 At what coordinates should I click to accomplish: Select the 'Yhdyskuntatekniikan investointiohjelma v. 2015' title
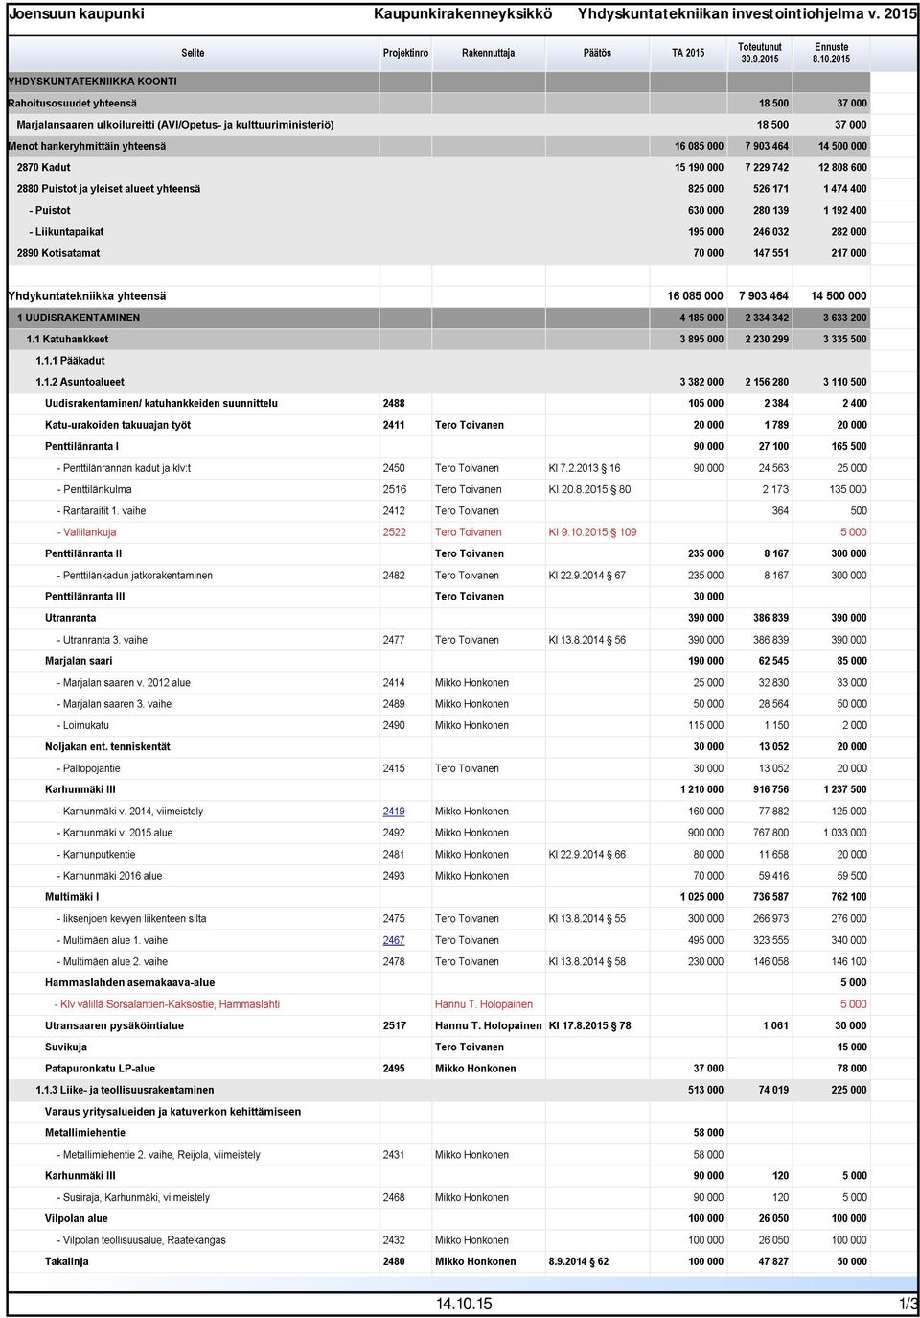pyautogui.click(x=747, y=13)
